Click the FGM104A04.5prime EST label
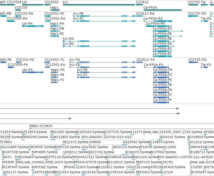The width and height of the screenshot is (214, 176). 30,157
